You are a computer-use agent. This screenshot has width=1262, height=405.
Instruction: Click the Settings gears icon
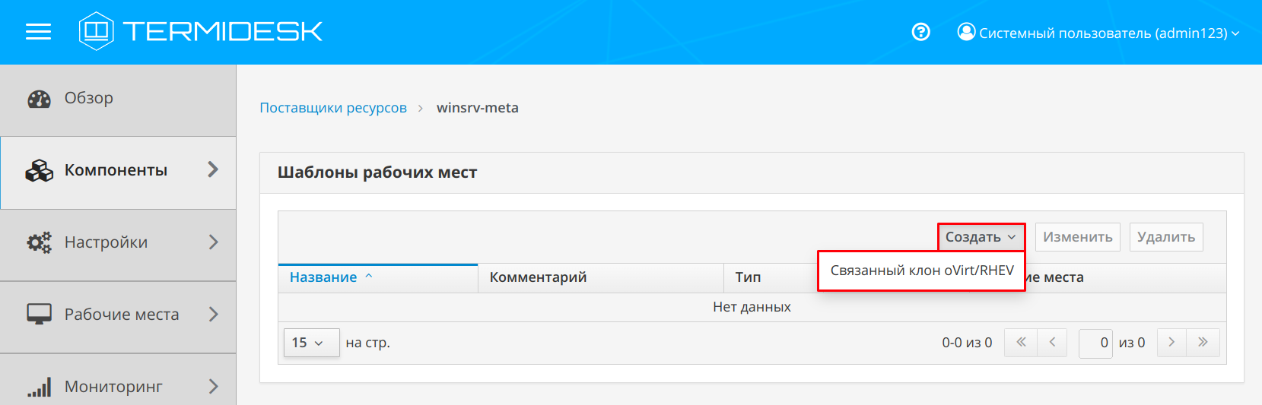39,242
